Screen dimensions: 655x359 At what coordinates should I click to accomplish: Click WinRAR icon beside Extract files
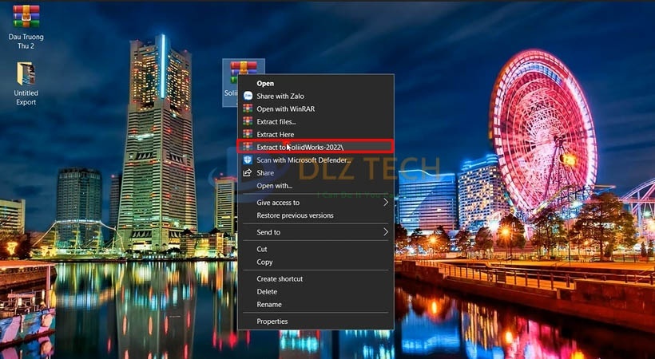(248, 121)
